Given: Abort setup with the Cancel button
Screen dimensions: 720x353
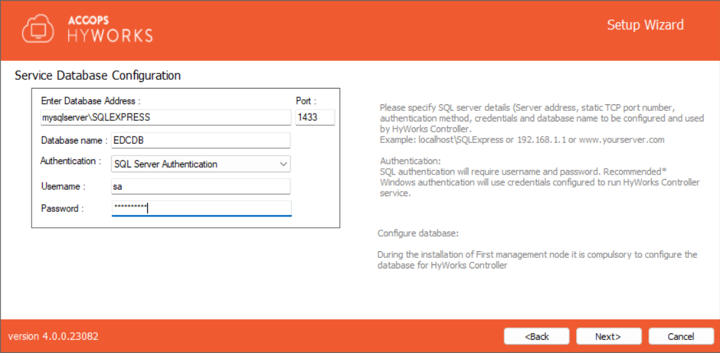Looking at the screenshot, I should click(x=681, y=337).
